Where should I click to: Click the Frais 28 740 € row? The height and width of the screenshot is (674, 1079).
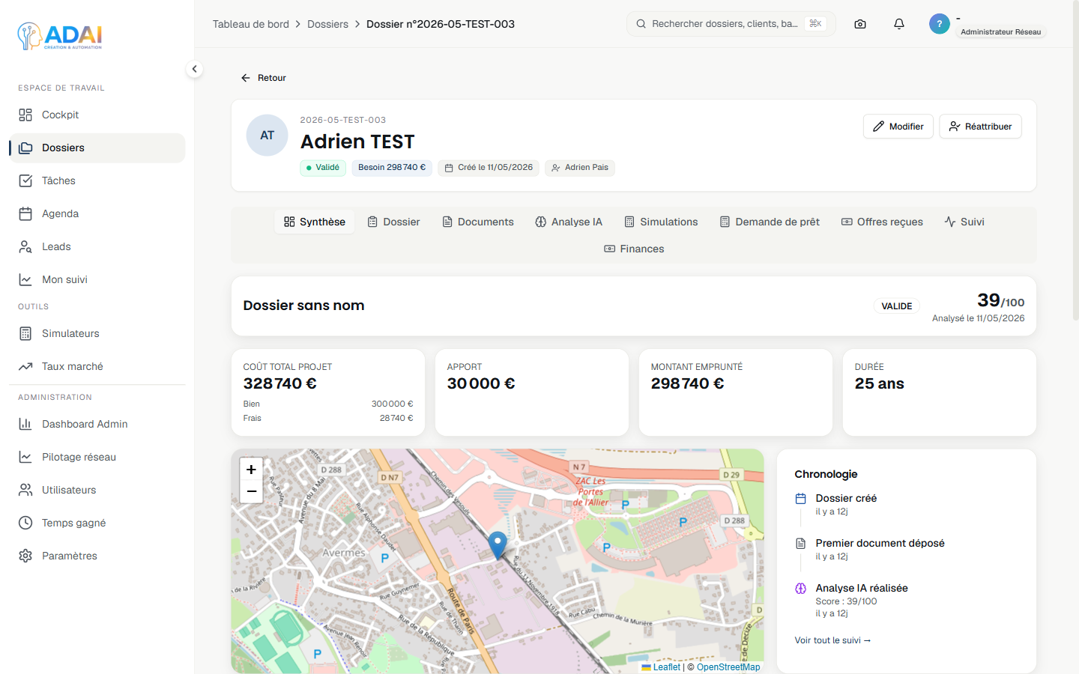pos(328,418)
